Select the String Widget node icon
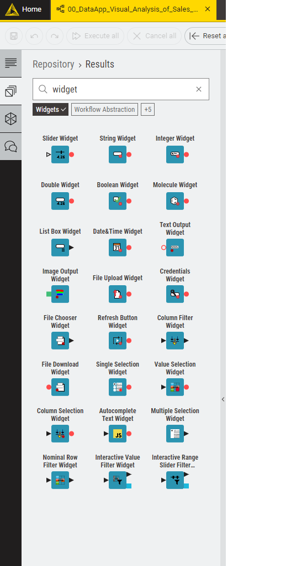Viewport: 291px width, 566px height. coord(118,155)
